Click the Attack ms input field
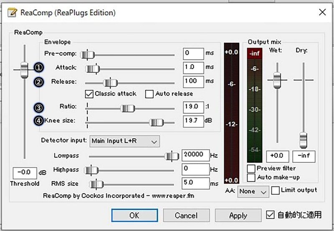Screen dimensions: 334x231 [x=193, y=68]
